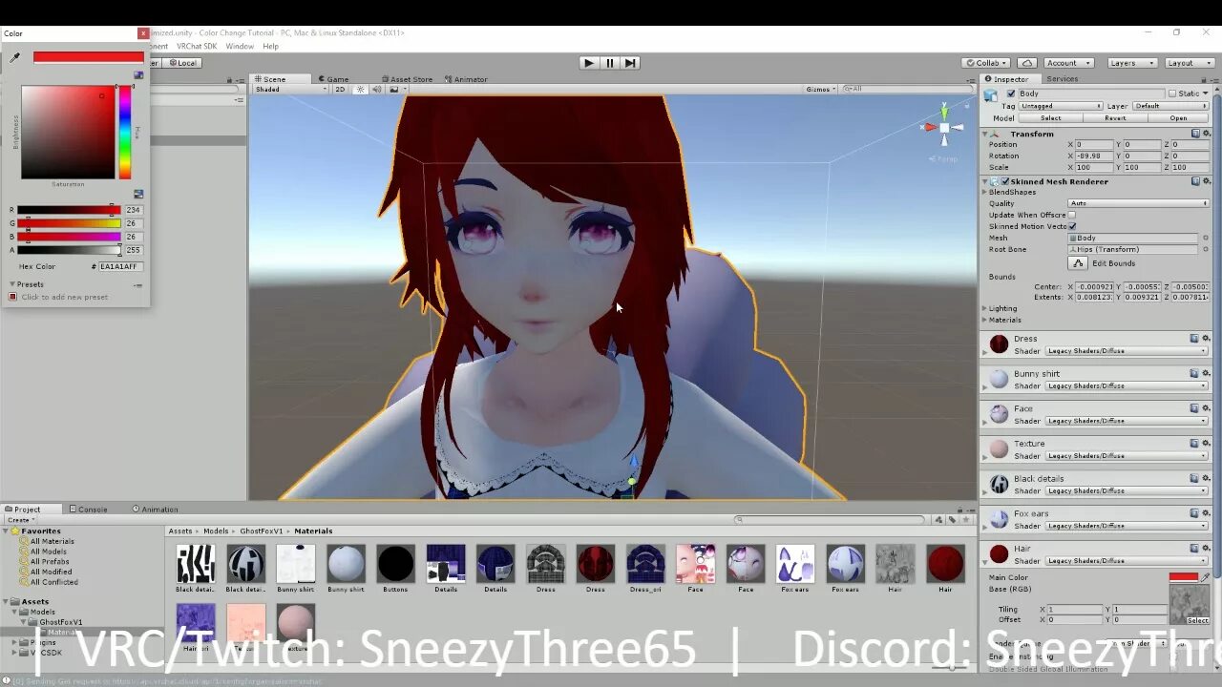Open the Collab button

click(x=986, y=63)
